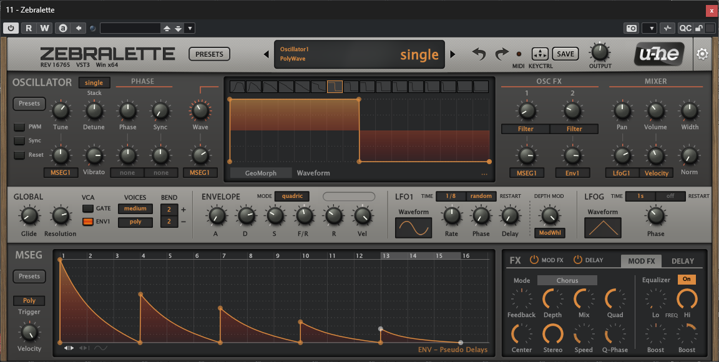Click the OUTPUT volume knob

tap(599, 52)
